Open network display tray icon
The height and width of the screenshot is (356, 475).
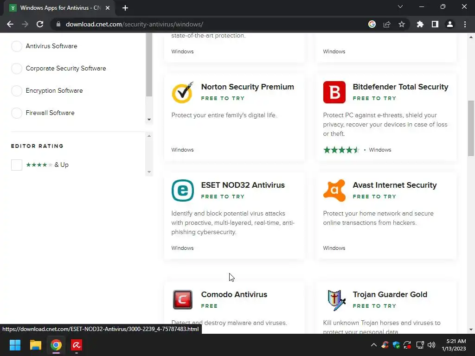(x=420, y=345)
